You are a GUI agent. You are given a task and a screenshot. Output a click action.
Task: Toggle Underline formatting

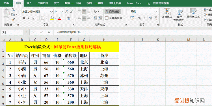pyautogui.click(x=33, y=18)
